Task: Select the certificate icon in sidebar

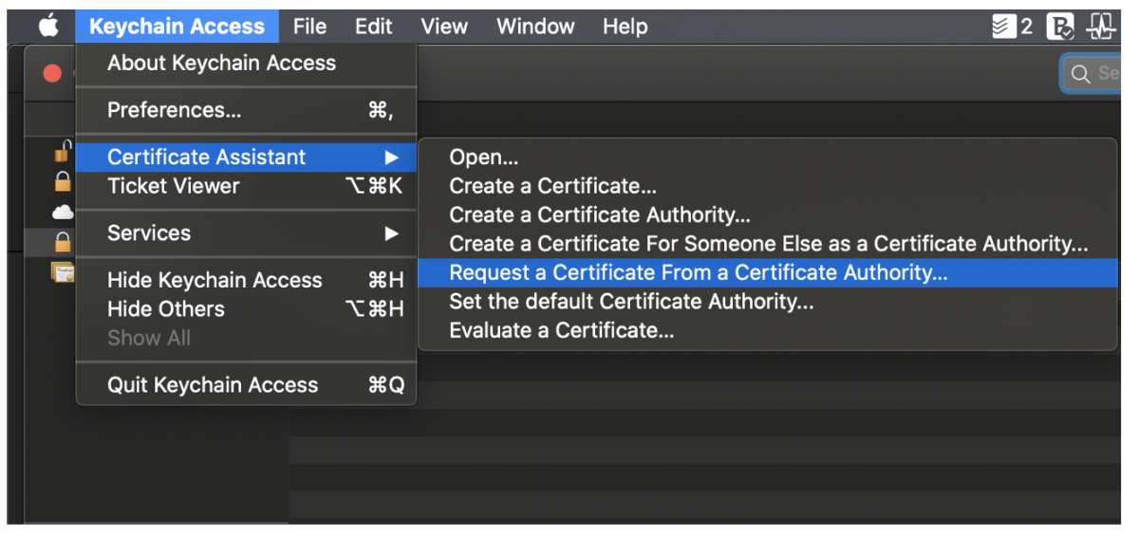Action: click(64, 273)
